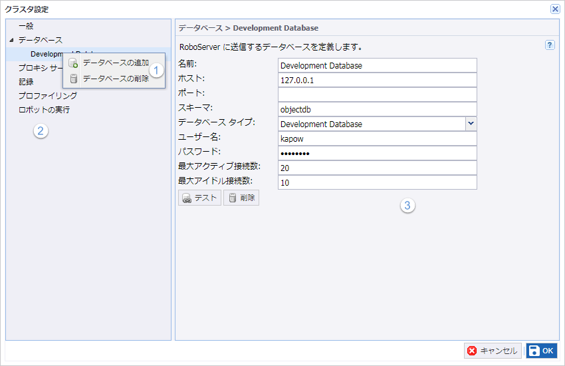Select プロファイリング tree item
Screen dimensions: 565x366
click(47, 96)
